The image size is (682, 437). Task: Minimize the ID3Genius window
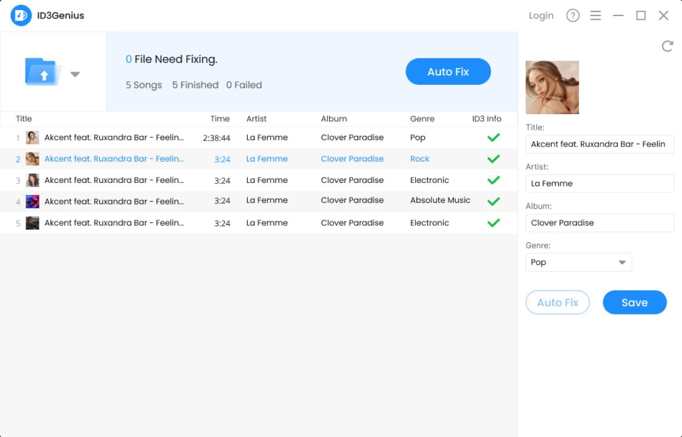coord(618,16)
